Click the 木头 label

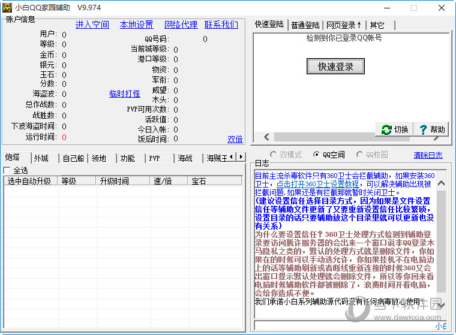(161, 99)
